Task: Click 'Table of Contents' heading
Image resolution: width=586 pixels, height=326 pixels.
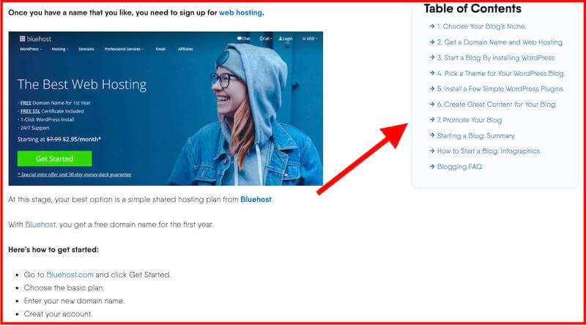Action: coord(472,8)
